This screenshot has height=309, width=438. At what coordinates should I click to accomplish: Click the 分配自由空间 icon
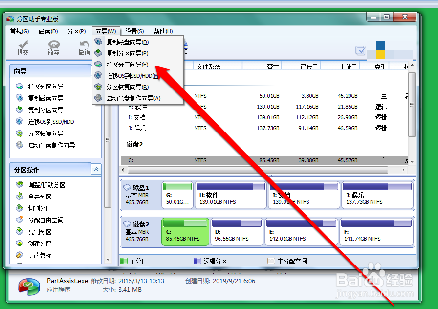pos(20,220)
